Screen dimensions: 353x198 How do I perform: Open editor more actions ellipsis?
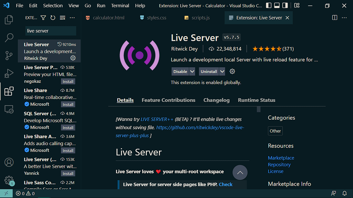344,18
